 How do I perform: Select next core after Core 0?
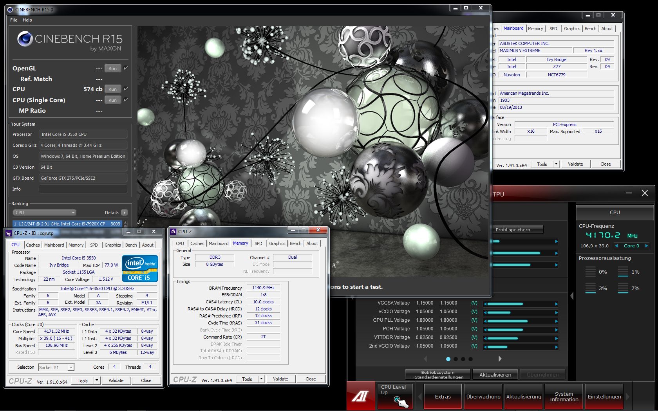[646, 246]
